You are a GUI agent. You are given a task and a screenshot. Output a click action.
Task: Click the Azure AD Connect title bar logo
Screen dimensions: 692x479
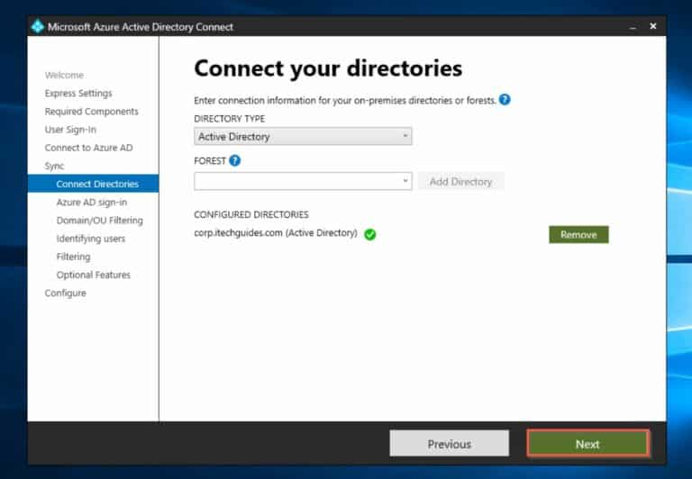pyautogui.click(x=38, y=26)
